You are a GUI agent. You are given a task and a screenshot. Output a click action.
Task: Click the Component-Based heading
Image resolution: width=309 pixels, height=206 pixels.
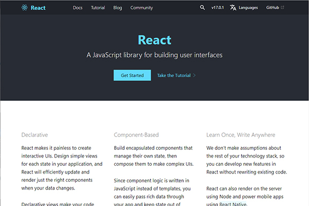click(136, 135)
